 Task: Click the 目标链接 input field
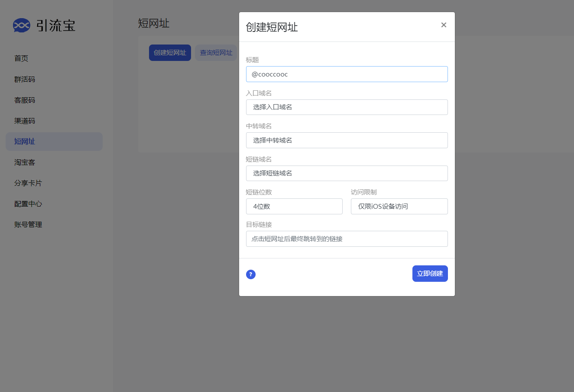point(347,239)
